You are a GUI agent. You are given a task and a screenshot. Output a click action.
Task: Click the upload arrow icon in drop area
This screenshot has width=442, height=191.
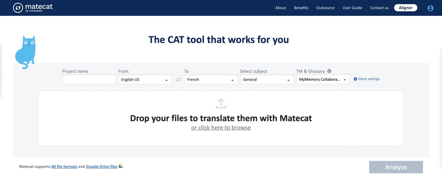[x=221, y=103]
